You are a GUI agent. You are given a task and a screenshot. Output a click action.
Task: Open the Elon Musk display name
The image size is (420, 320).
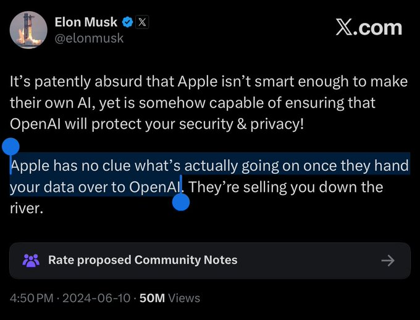coord(86,22)
